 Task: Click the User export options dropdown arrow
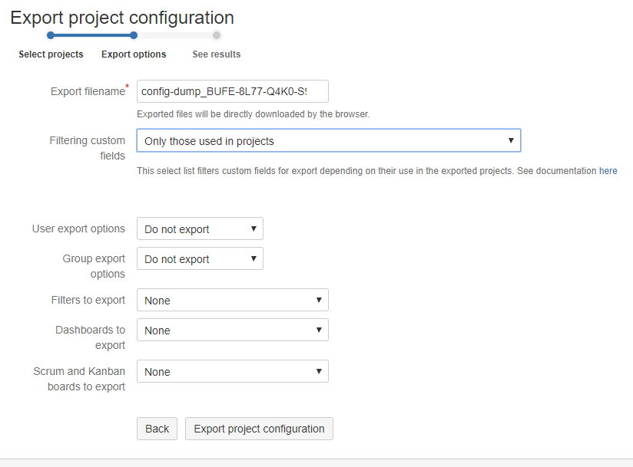[x=254, y=229]
